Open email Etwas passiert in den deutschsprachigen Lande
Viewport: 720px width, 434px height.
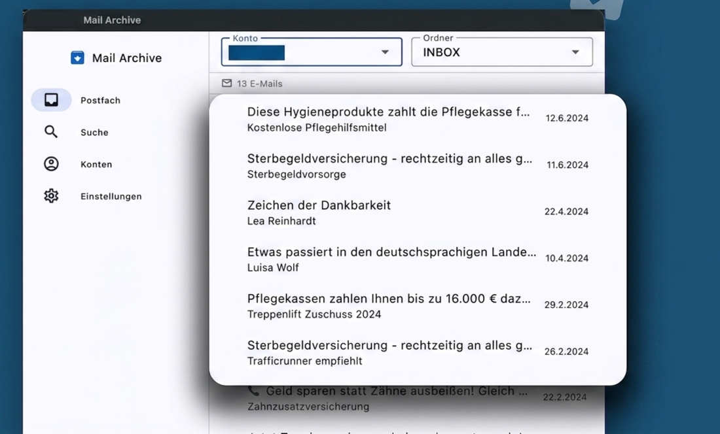coord(418,258)
